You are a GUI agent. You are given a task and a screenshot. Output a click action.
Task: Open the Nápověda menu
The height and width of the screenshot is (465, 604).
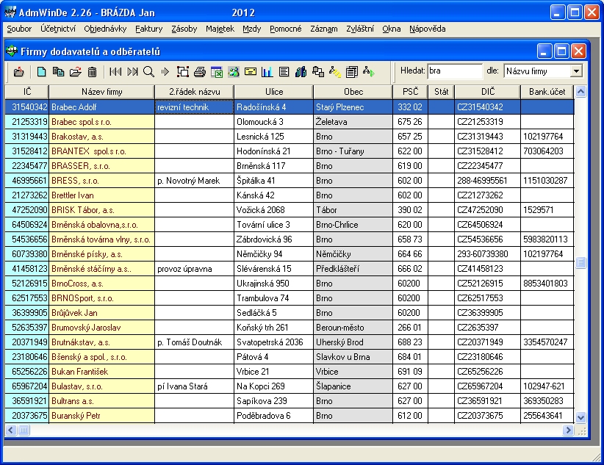point(427,29)
